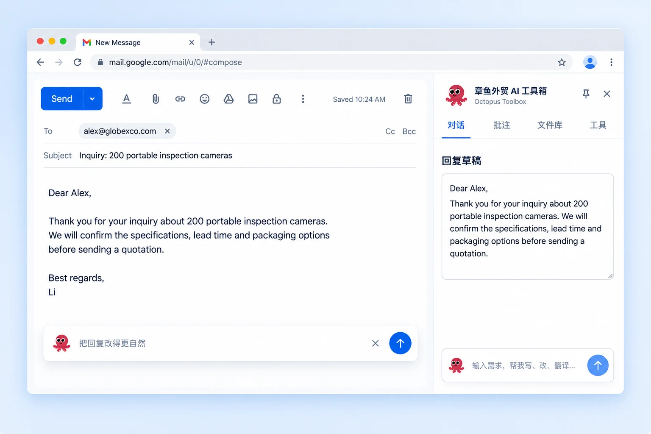Focus the browser address bar
This screenshot has height=434, width=651.
[331, 62]
